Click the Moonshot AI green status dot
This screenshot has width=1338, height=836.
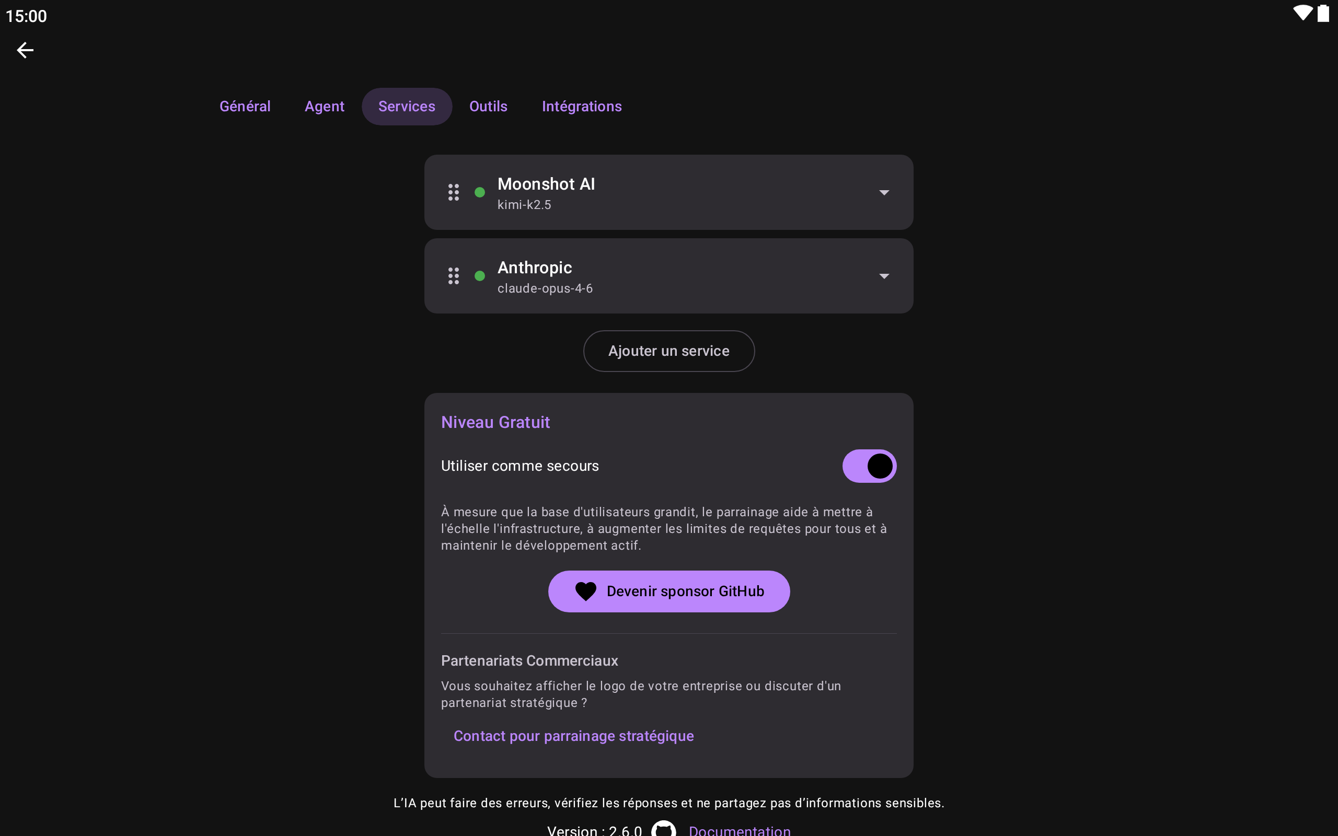480,192
